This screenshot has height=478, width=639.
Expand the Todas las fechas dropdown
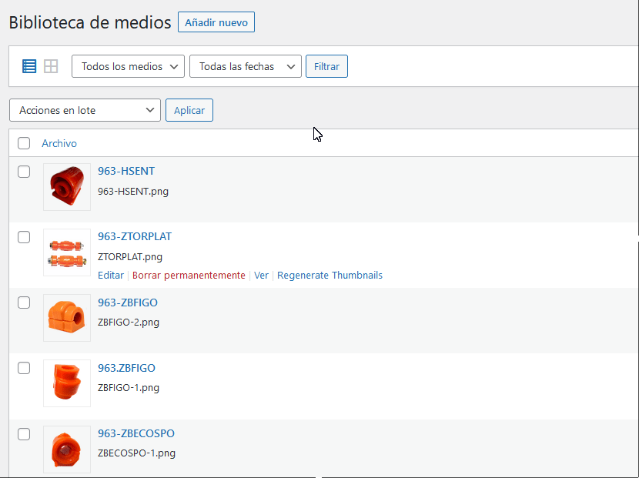tap(246, 66)
